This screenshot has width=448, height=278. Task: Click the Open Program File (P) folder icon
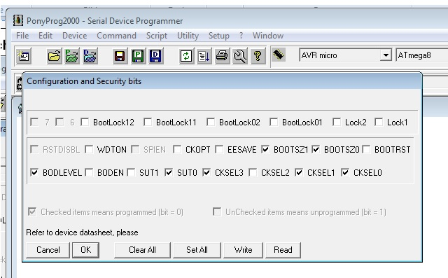pyautogui.click(x=72, y=56)
